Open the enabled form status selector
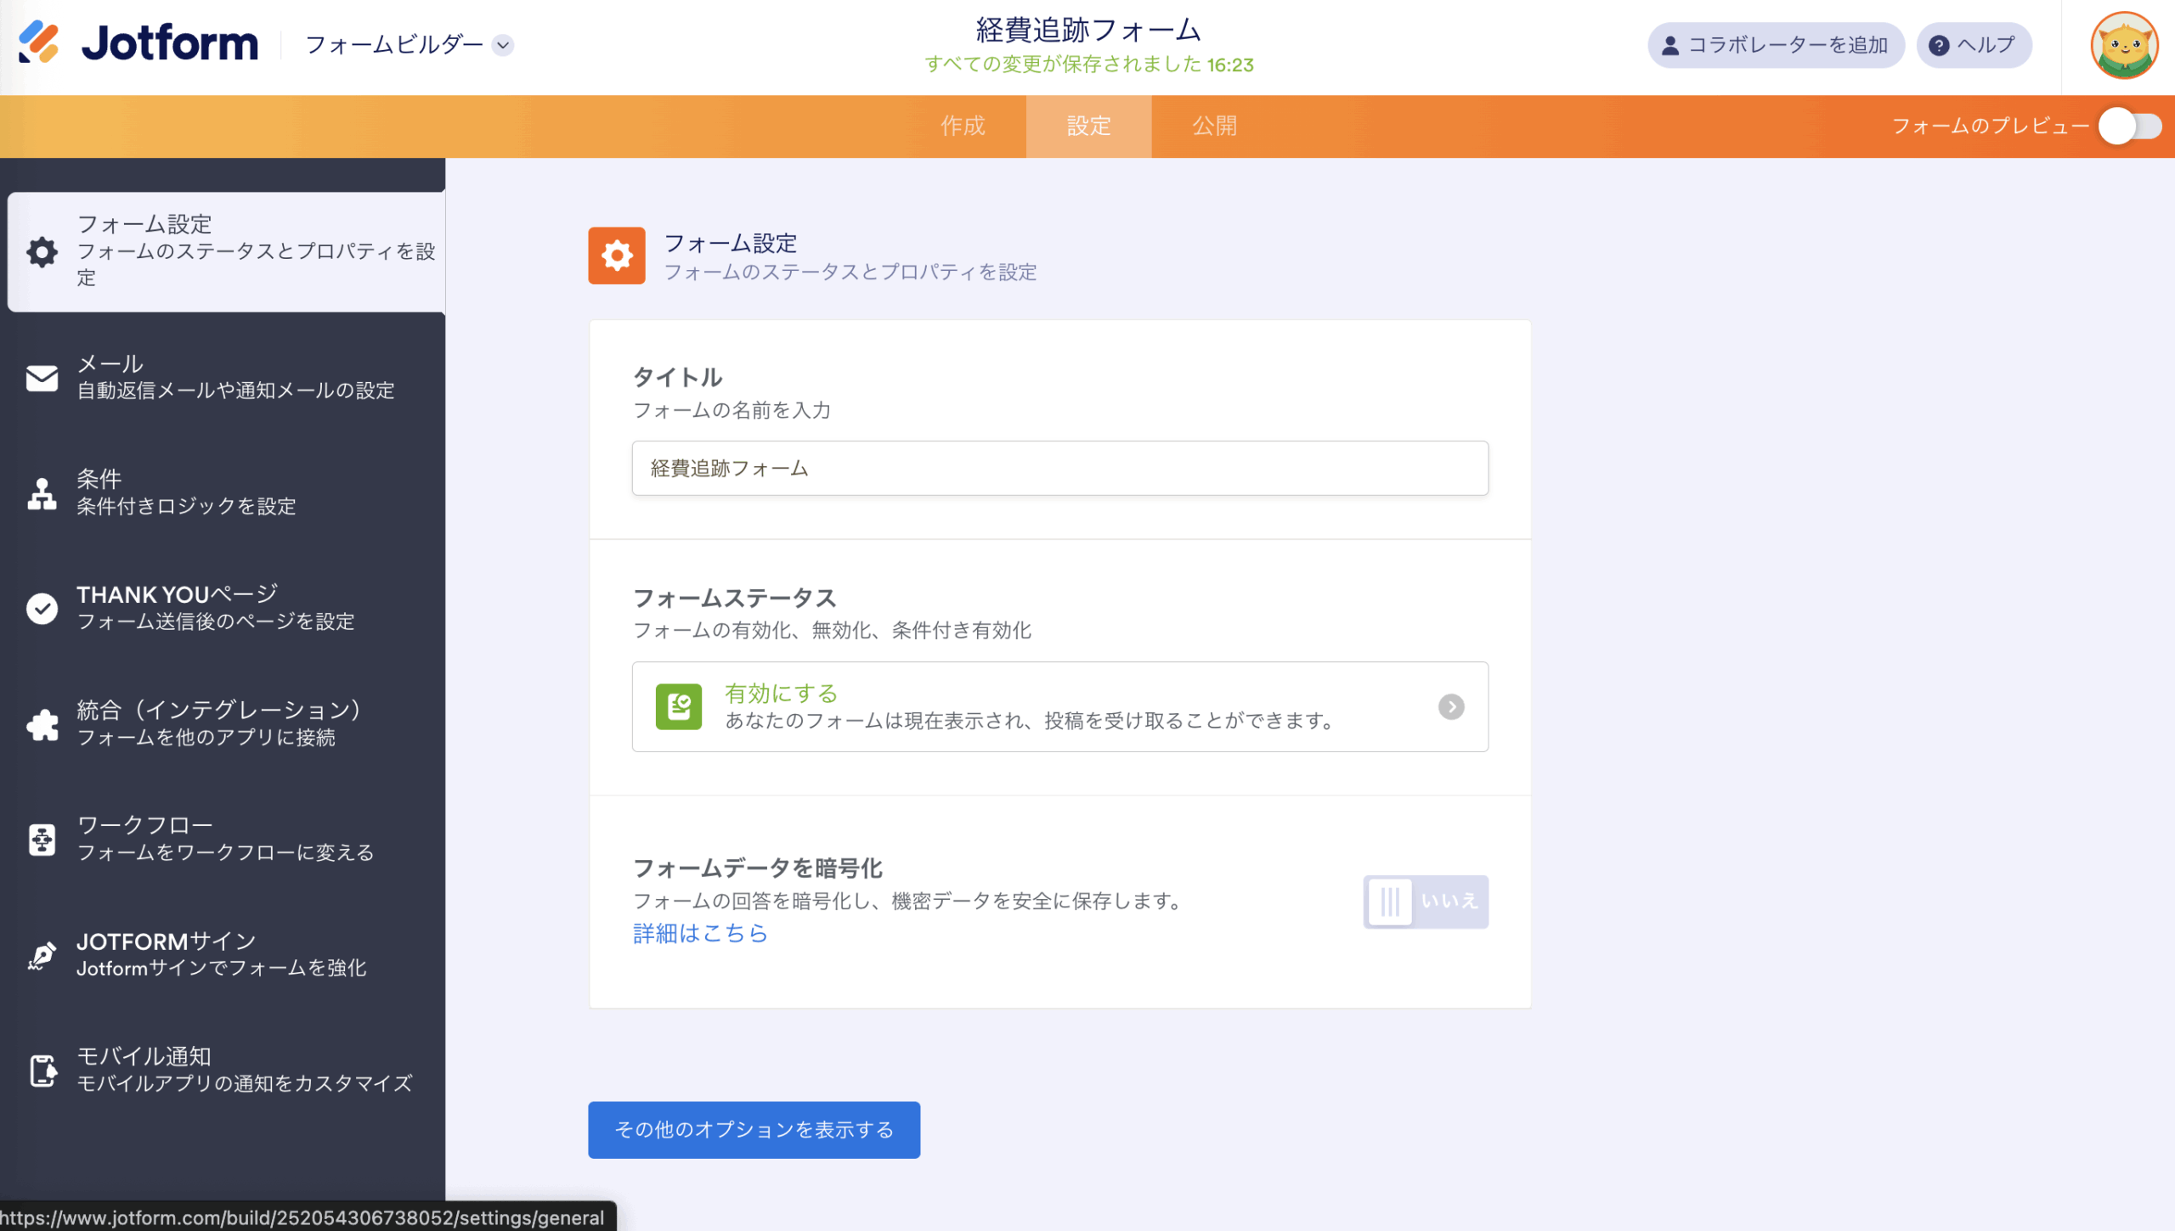 [1059, 706]
